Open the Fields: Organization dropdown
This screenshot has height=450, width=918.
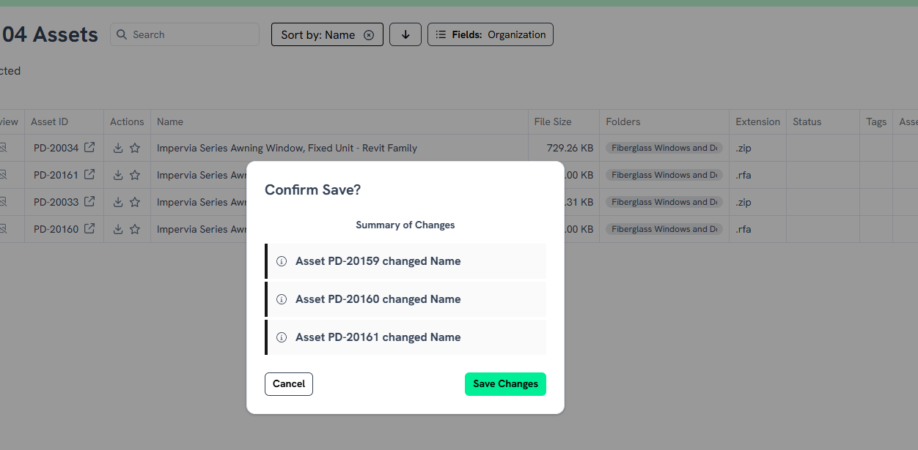tap(491, 34)
